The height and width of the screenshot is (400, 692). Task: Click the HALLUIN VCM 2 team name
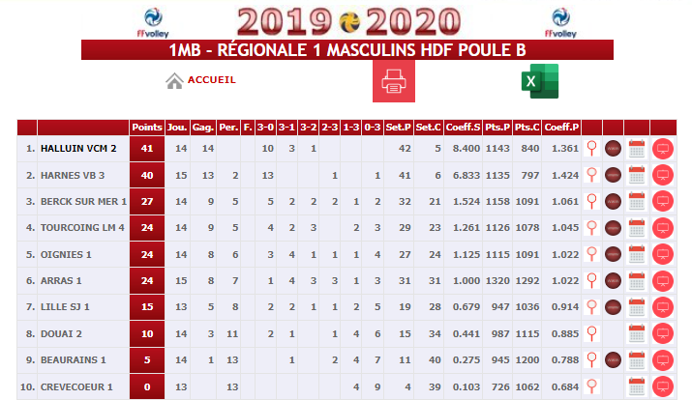(x=78, y=149)
